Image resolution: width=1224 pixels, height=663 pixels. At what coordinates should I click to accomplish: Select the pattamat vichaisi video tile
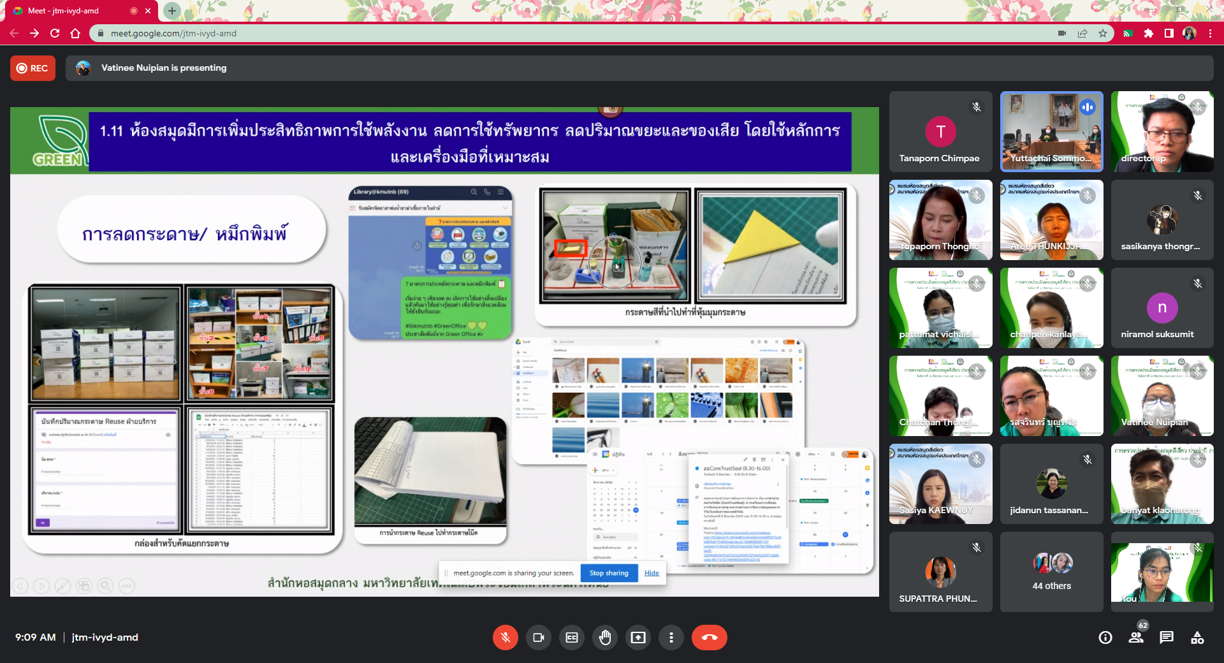pos(940,308)
